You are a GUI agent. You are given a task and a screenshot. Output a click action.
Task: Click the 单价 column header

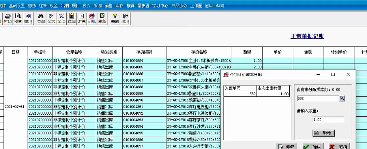coord(278,52)
